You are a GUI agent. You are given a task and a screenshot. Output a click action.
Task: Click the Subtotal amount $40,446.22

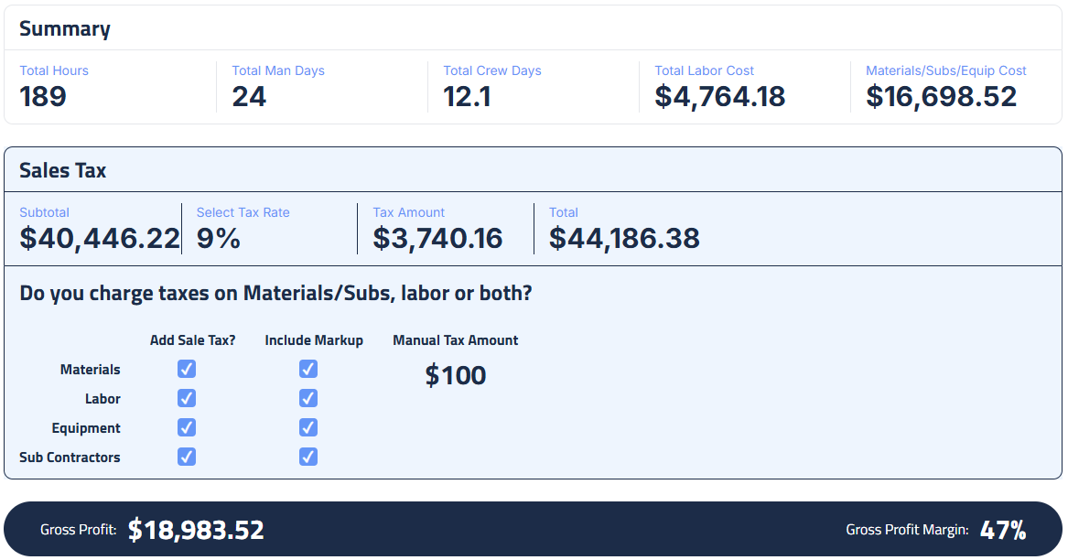100,239
